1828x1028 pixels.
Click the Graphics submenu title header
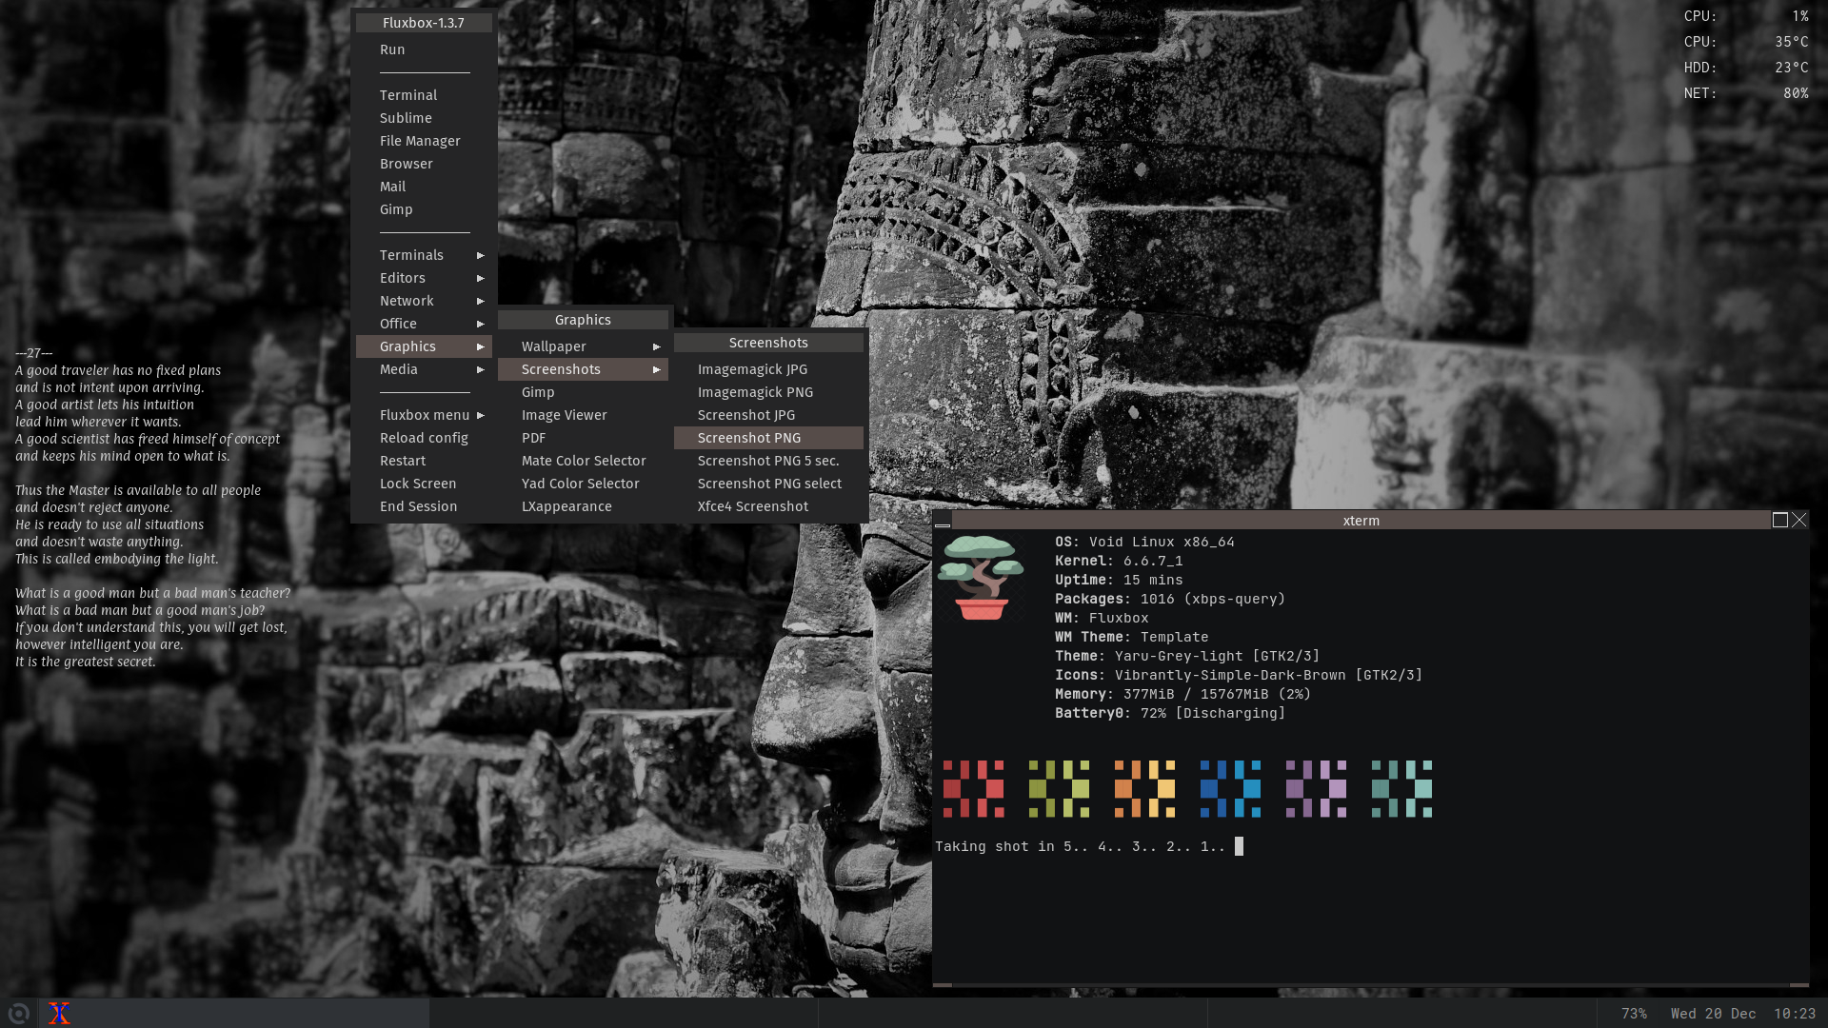pyautogui.click(x=583, y=320)
